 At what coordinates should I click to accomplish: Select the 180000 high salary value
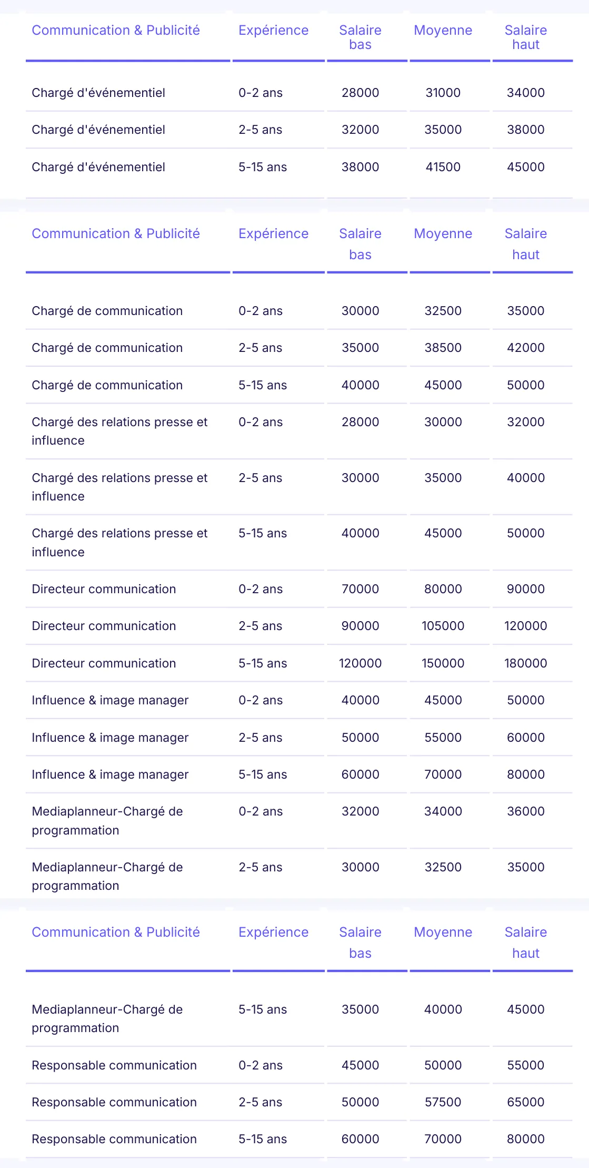[525, 663]
